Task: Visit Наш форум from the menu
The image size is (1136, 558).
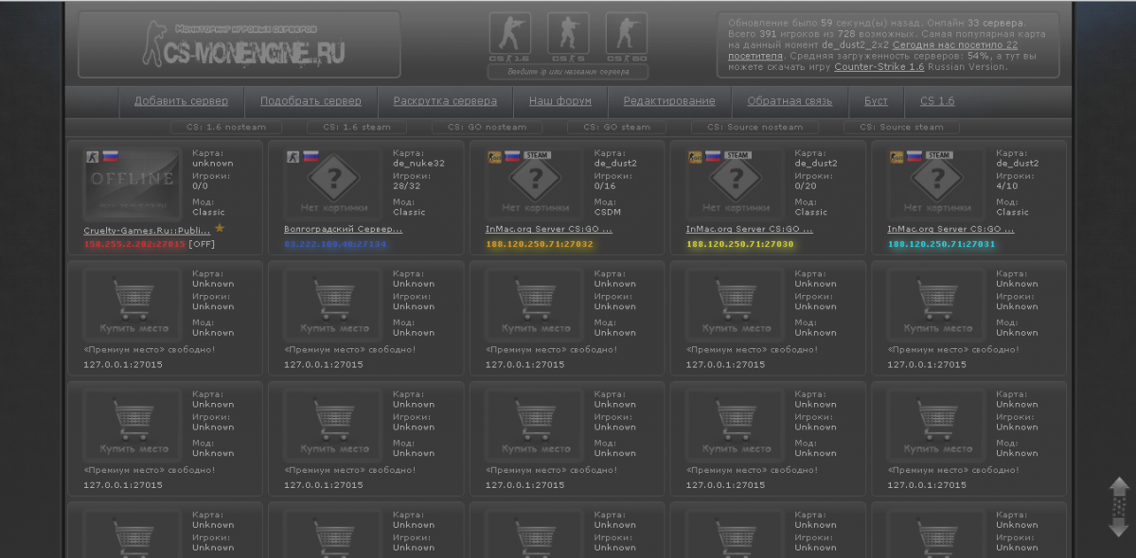Action: [x=560, y=101]
